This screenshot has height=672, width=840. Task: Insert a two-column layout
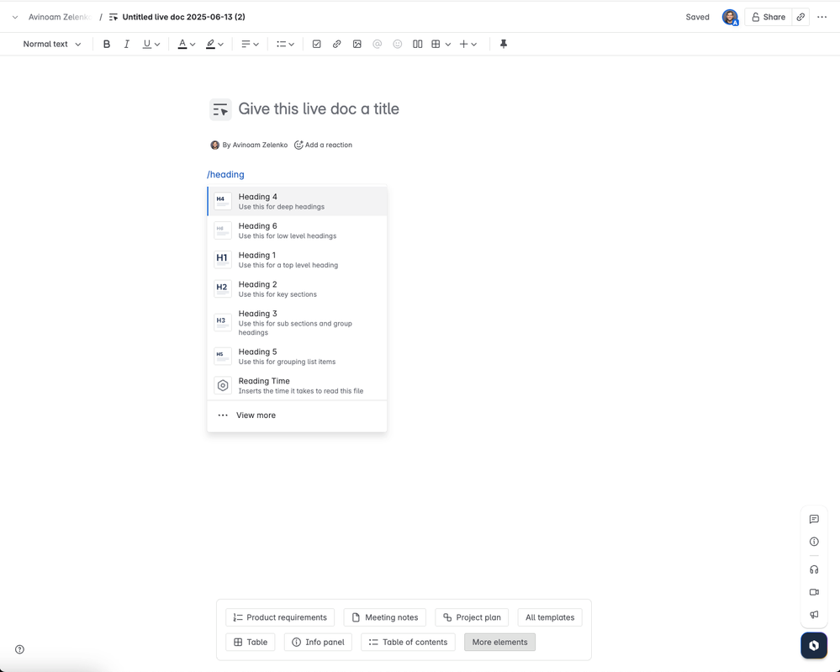pyautogui.click(x=417, y=44)
